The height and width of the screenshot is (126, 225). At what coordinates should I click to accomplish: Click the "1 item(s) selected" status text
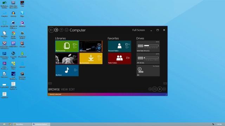(x=55, y=94)
